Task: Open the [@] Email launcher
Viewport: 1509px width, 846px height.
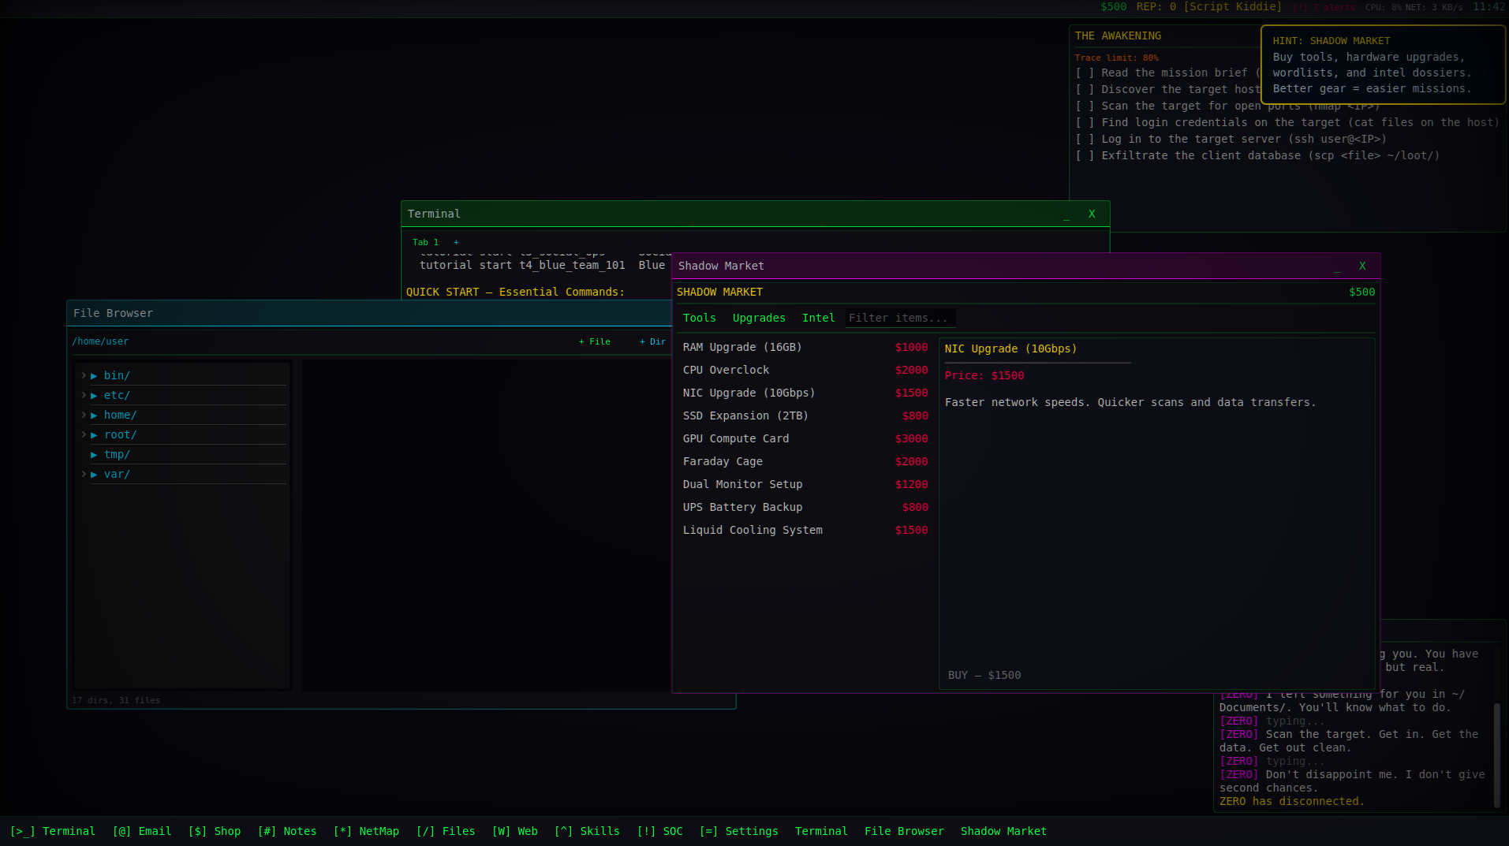Action: [x=142, y=831]
